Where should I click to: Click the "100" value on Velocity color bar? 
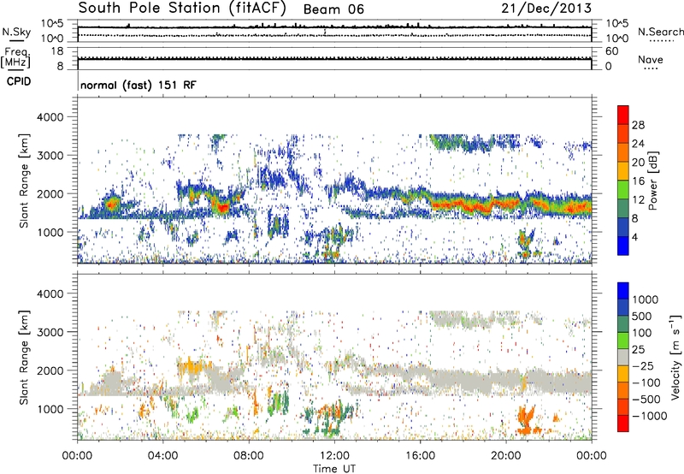[642, 333]
